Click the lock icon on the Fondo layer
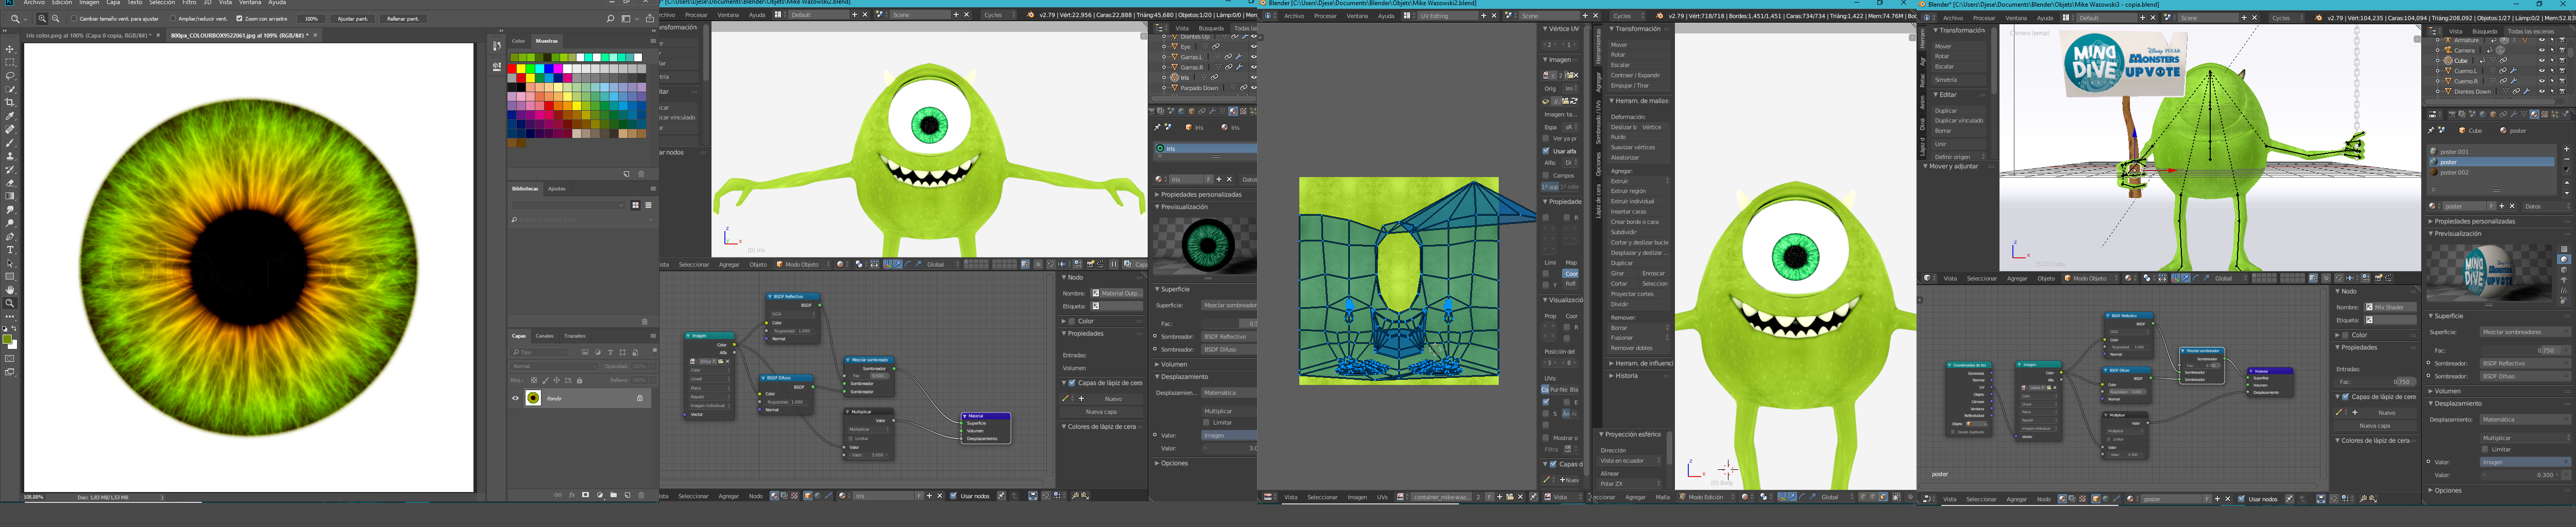The width and height of the screenshot is (2576, 527). [640, 398]
